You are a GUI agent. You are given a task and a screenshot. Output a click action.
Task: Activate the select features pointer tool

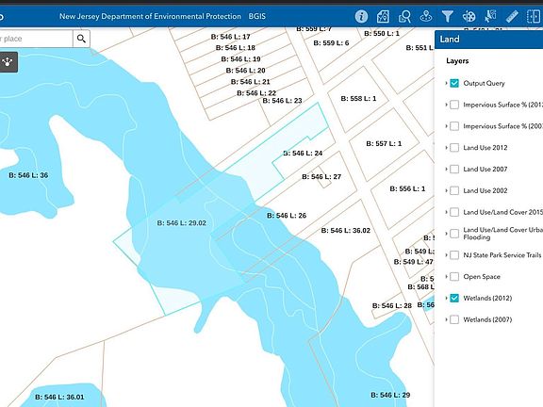pos(490,16)
